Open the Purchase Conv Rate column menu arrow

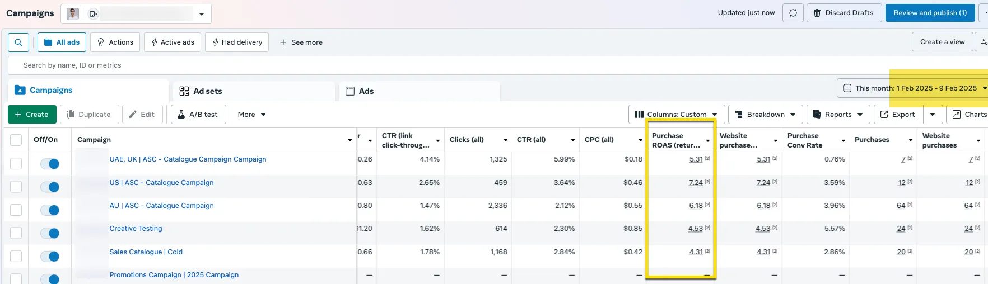click(843, 140)
